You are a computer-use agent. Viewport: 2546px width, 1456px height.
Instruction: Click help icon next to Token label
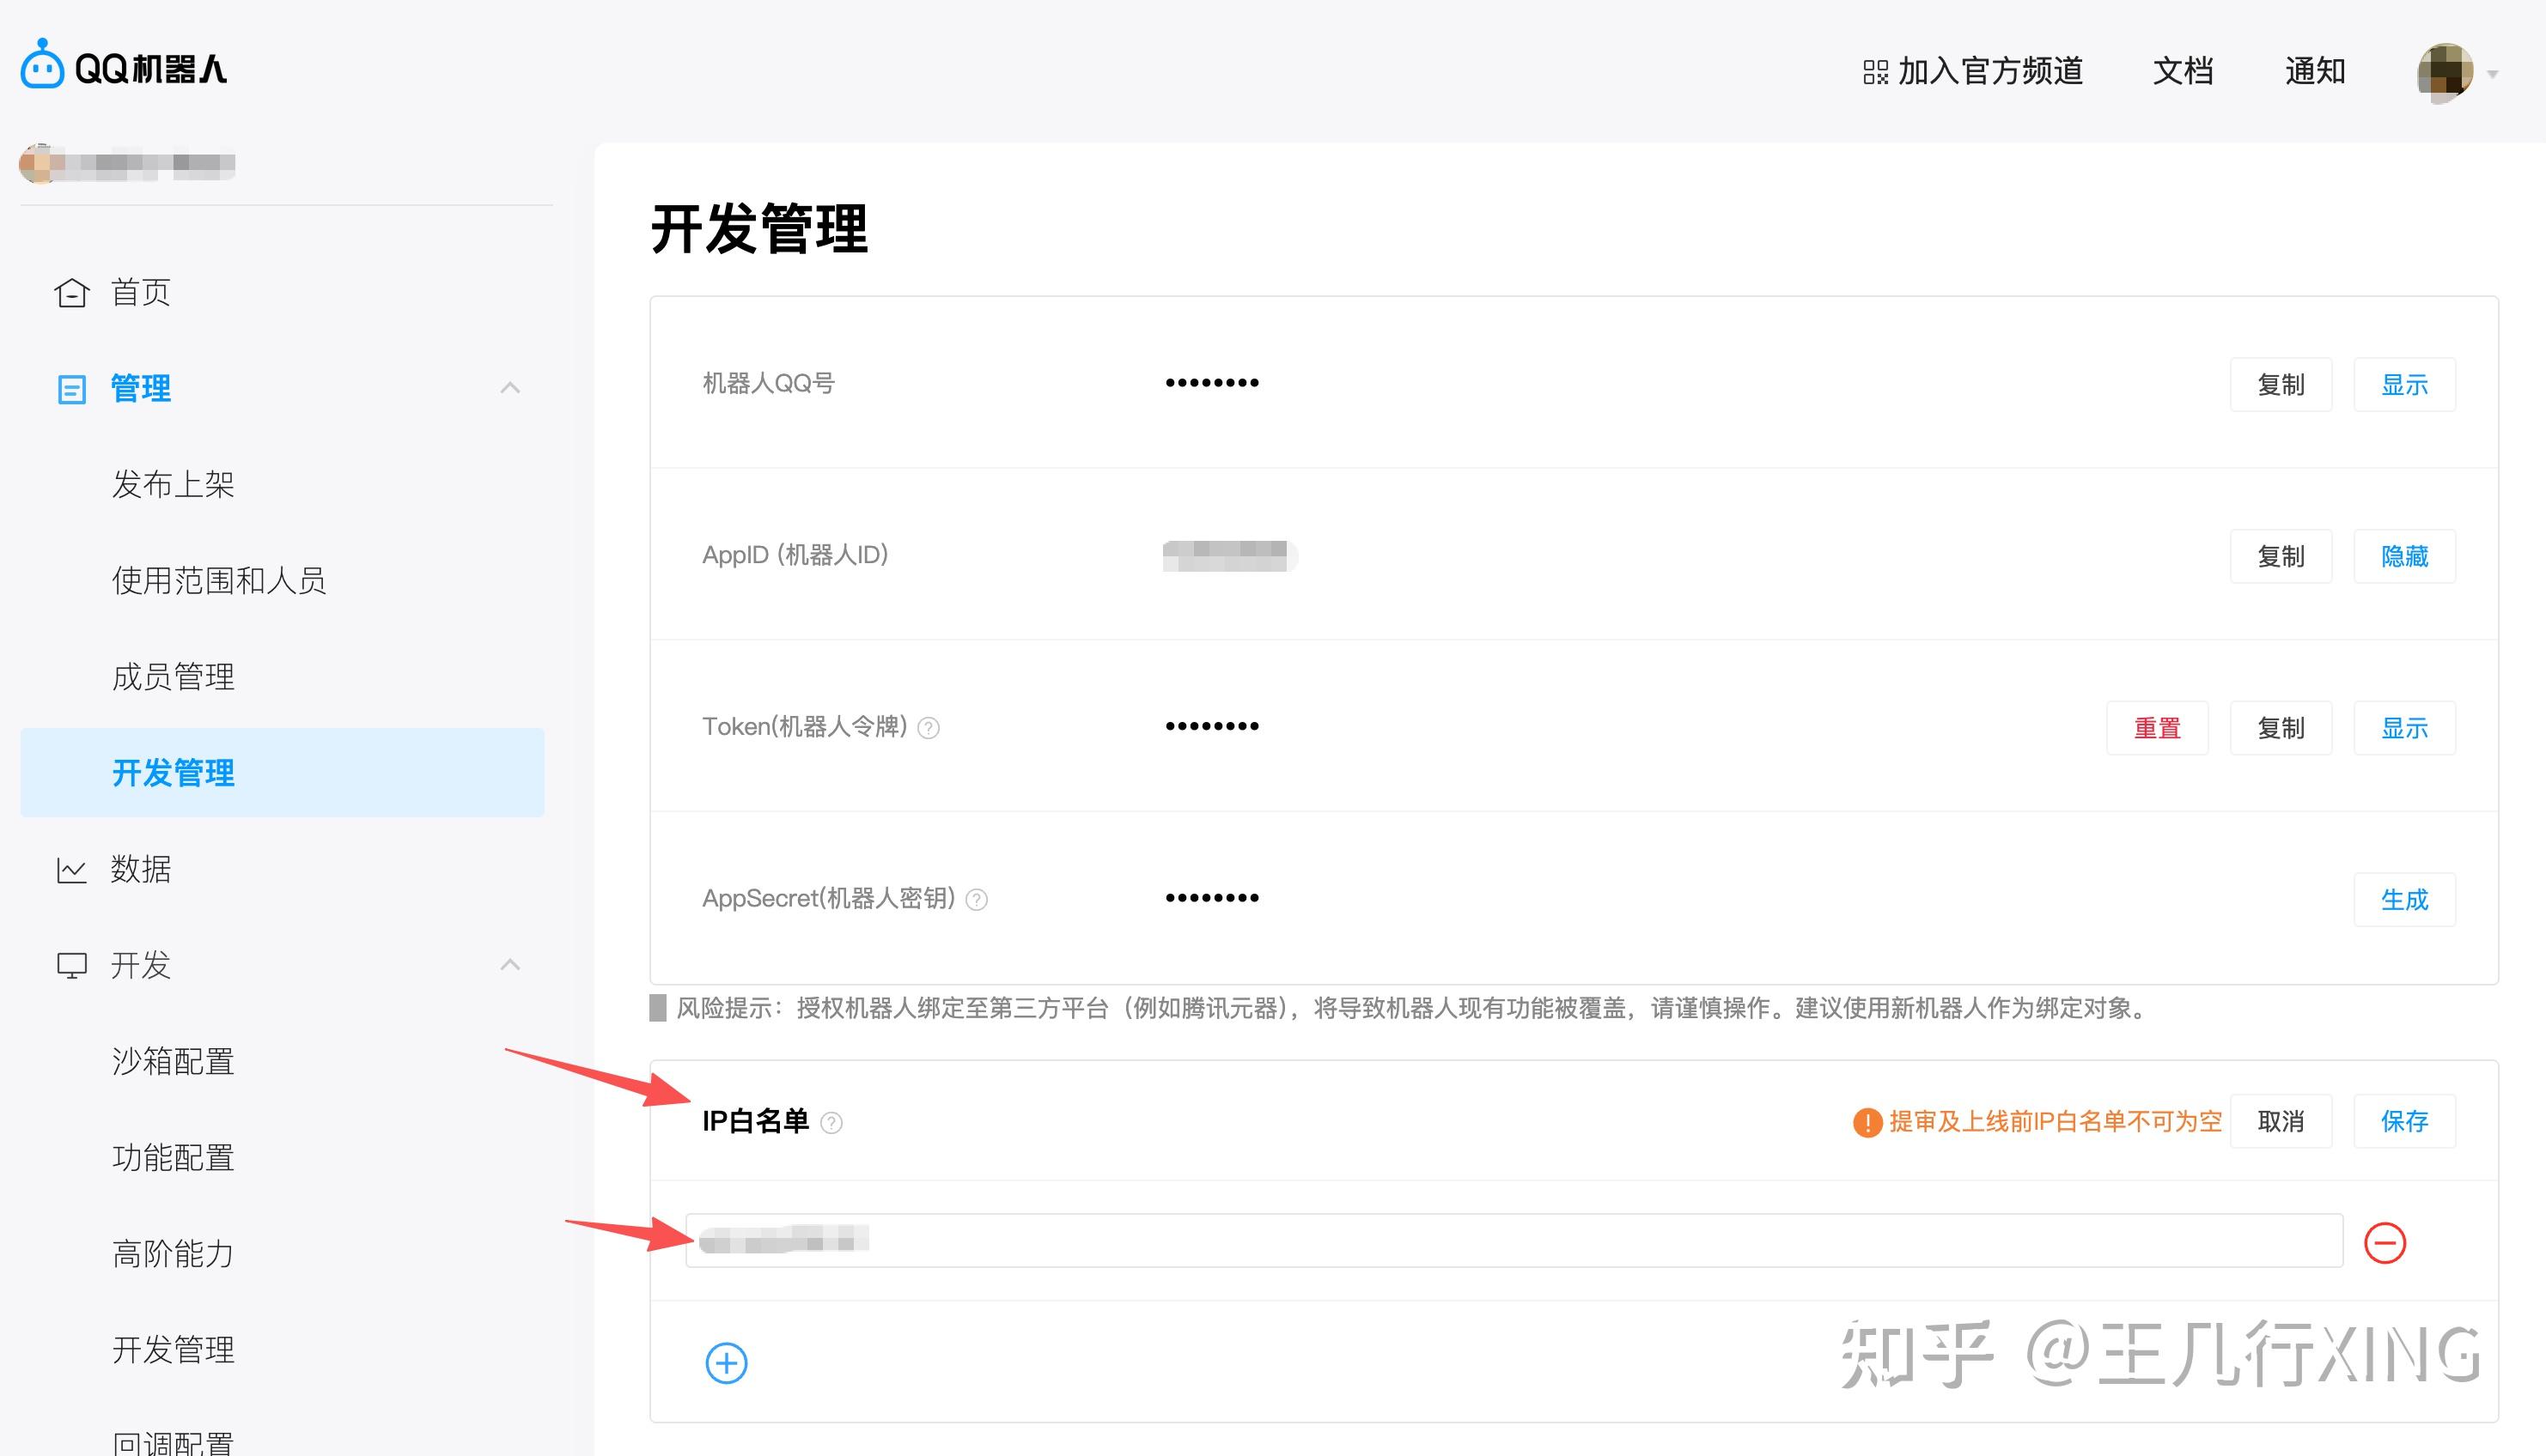coord(929,728)
